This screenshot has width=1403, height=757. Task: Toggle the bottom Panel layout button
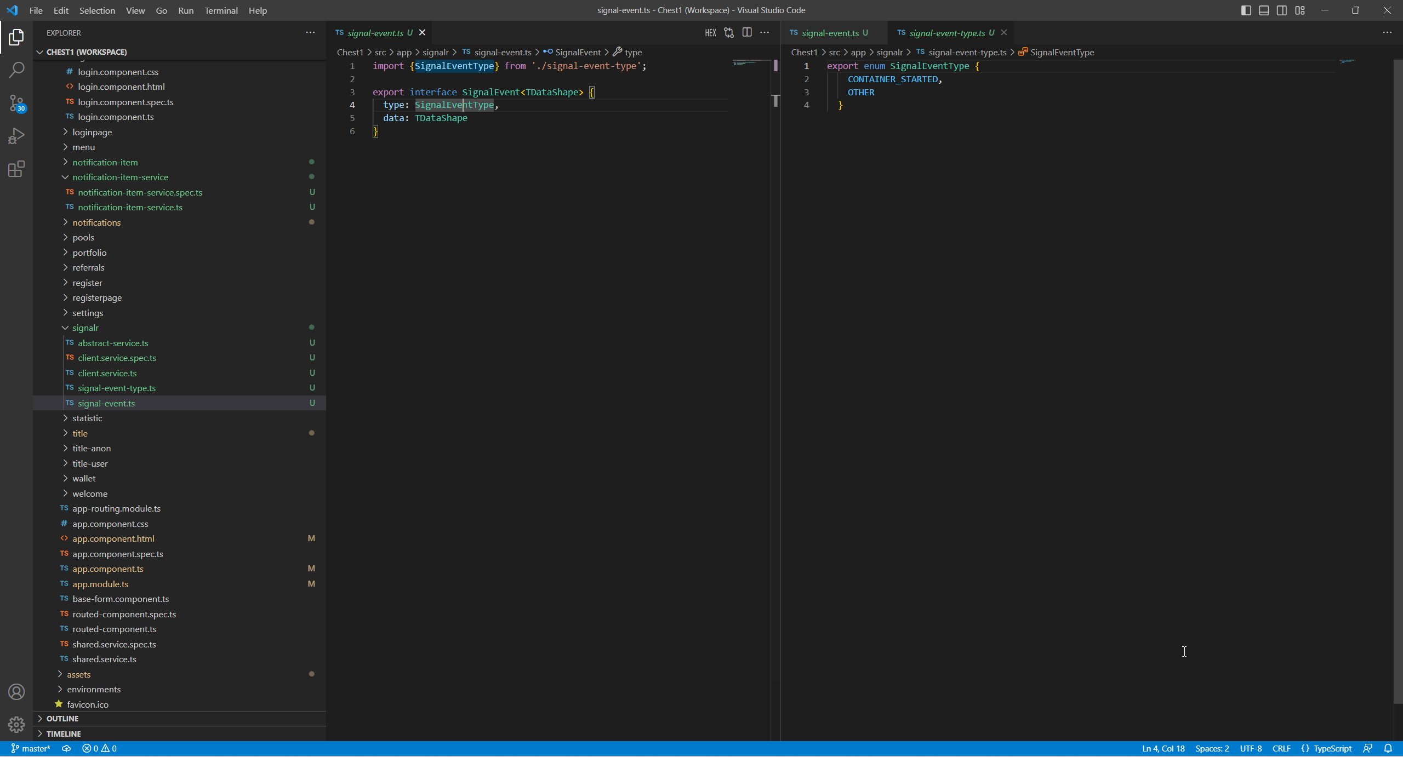click(x=1264, y=10)
